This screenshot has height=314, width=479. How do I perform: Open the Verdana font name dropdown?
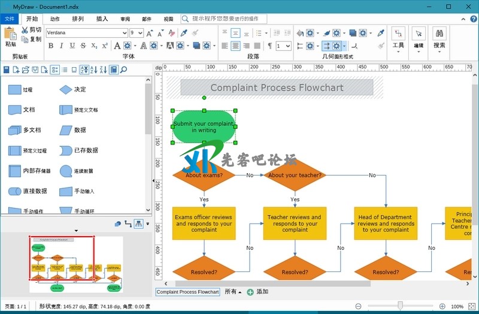125,33
